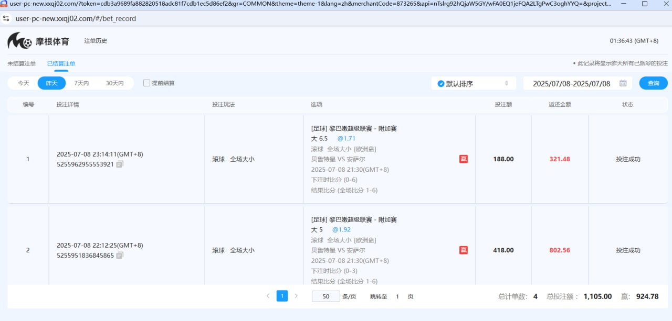Copy bet number 5255962955553921
This screenshot has width=672, height=321.
[x=120, y=164]
